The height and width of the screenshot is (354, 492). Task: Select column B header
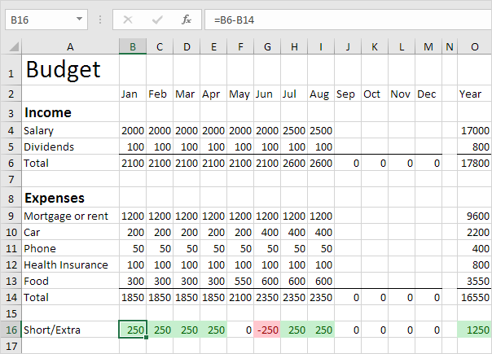(133, 48)
